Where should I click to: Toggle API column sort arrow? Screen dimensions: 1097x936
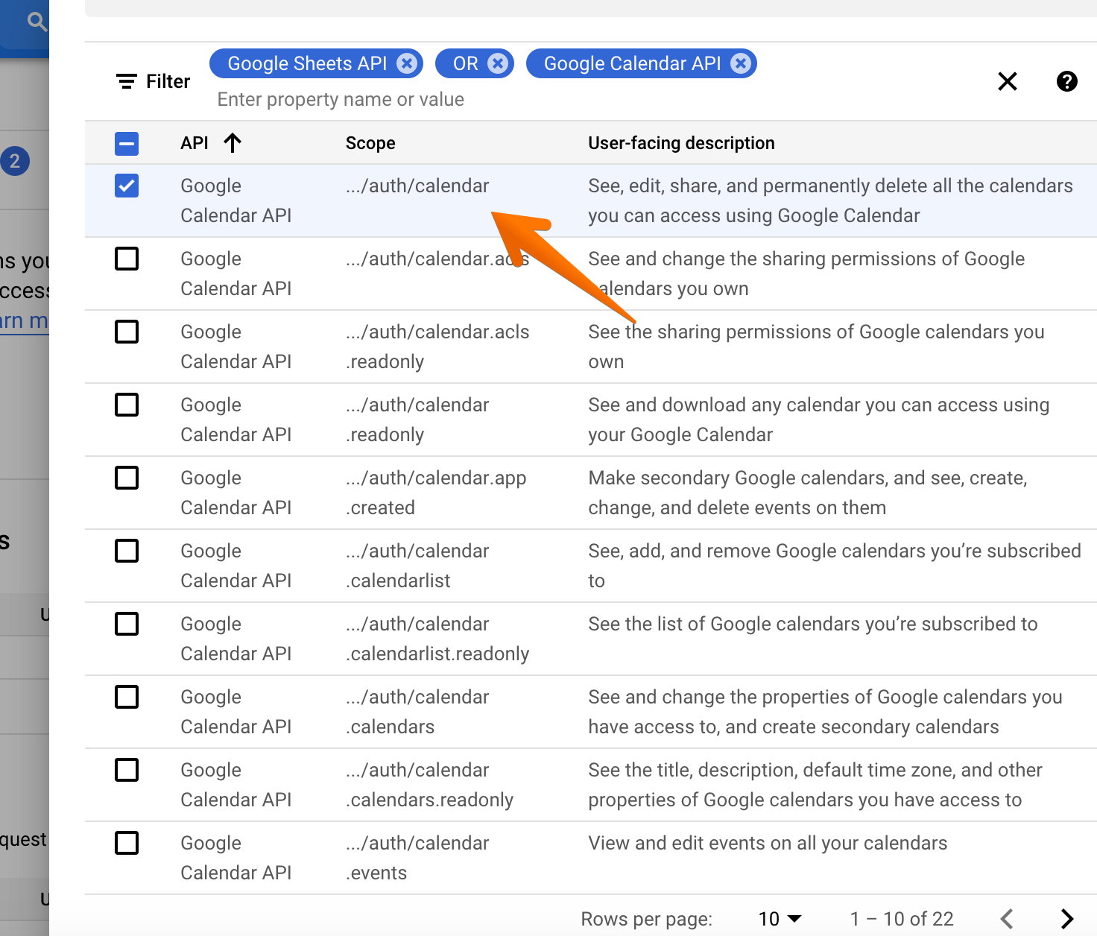(x=233, y=142)
